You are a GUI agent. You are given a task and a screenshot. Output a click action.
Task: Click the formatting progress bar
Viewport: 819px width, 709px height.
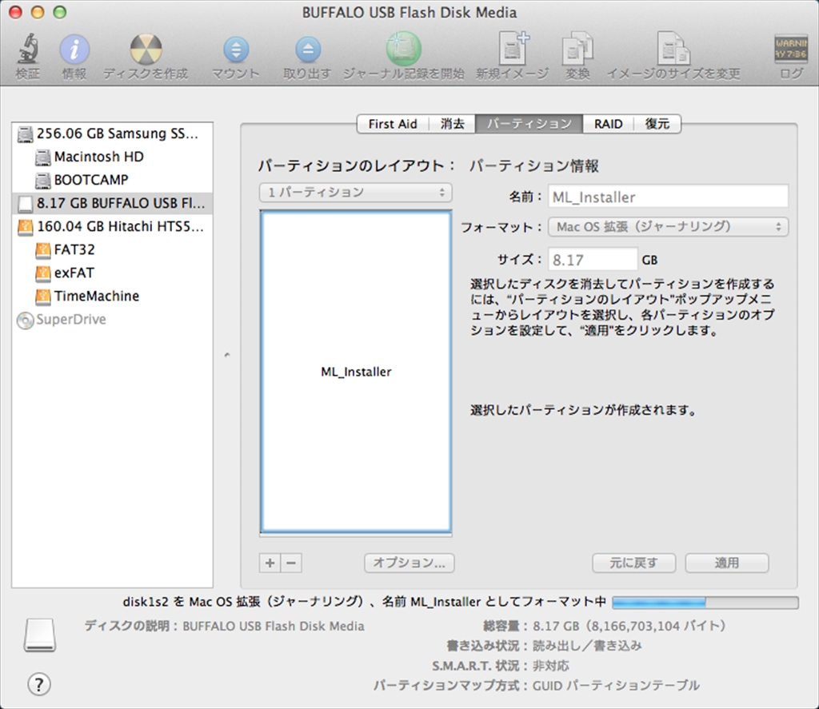705,602
